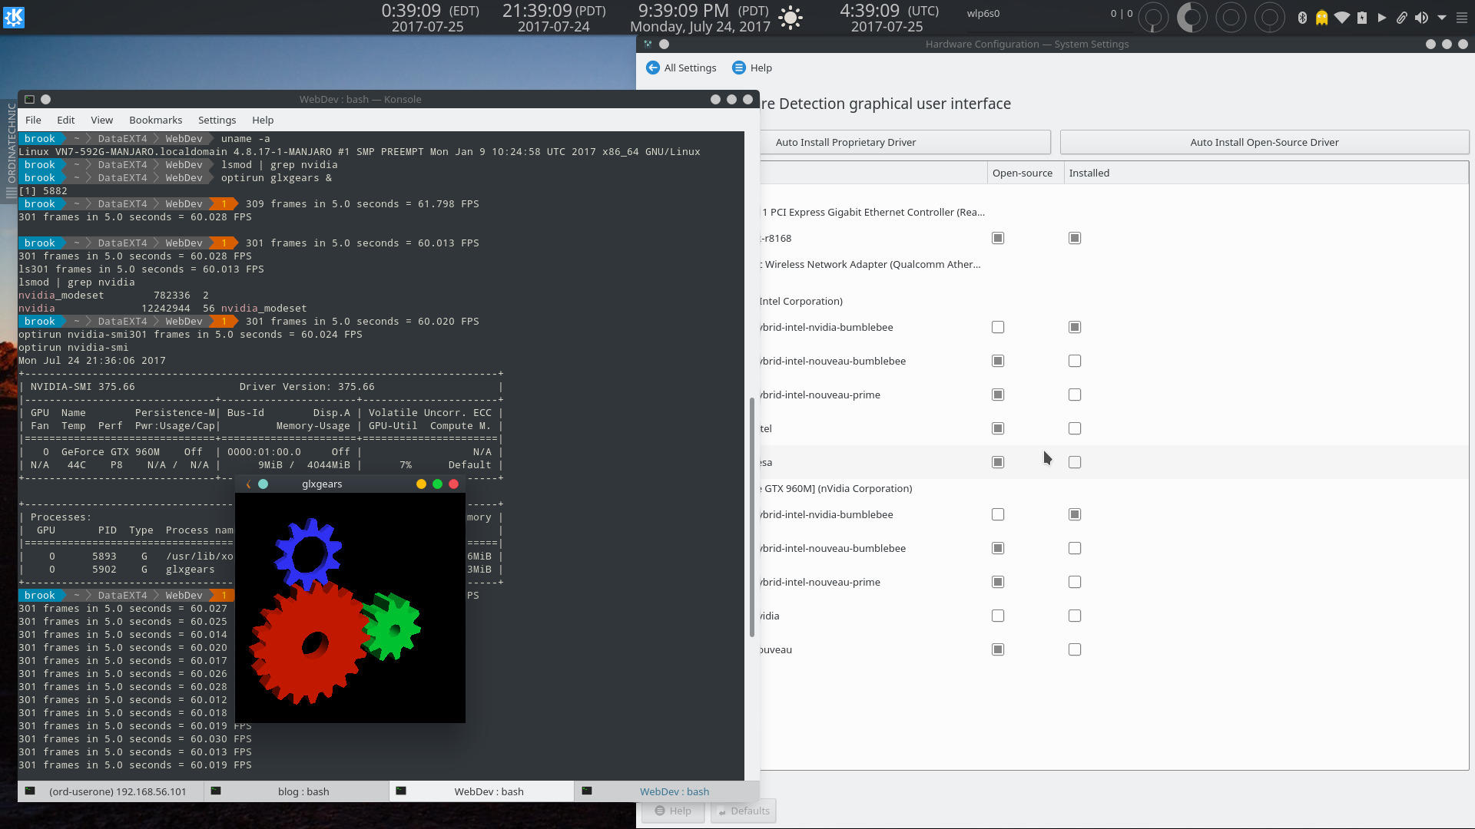Click Konsole window menu icon in title bar

29,99
